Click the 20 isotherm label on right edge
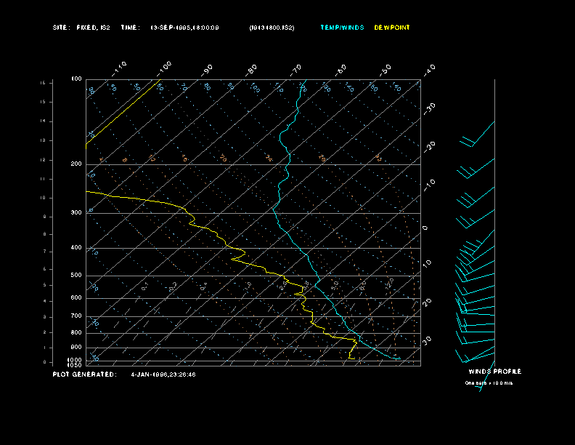Image resolution: width=575 pixels, height=445 pixels. 427,302
